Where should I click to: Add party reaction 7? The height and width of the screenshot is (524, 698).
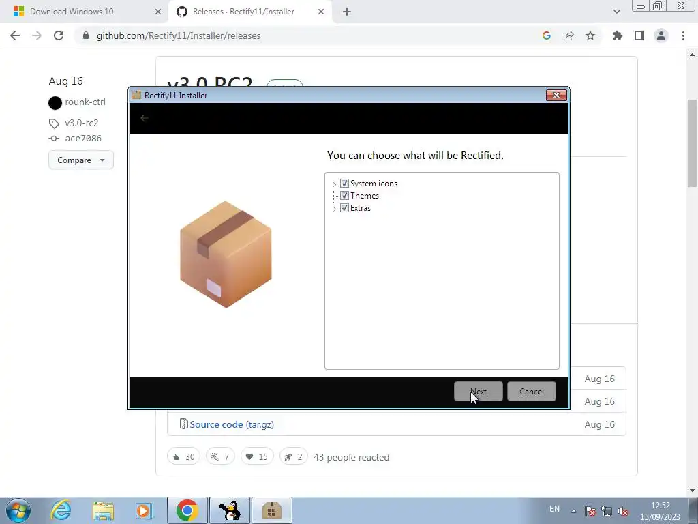tap(220, 456)
